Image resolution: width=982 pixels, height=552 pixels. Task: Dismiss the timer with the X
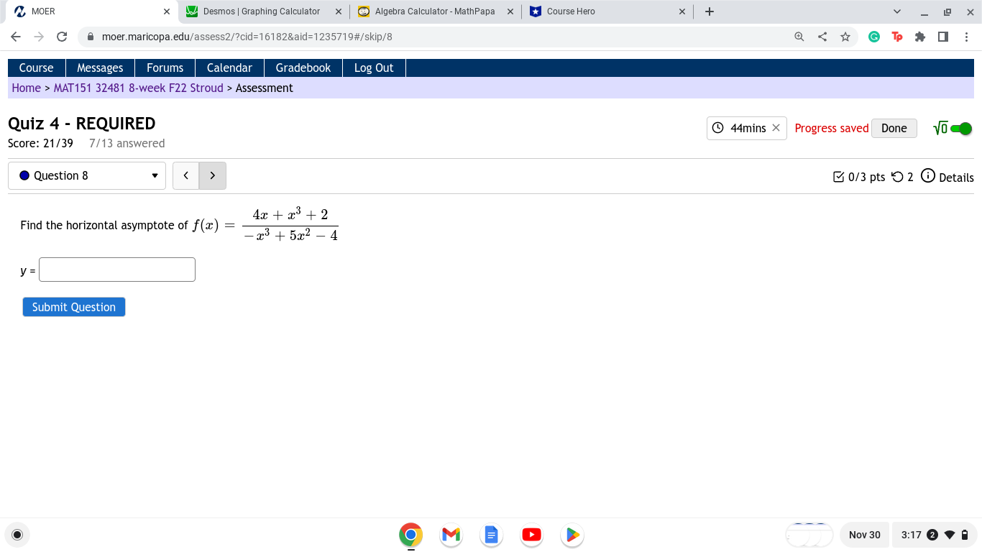pos(776,128)
